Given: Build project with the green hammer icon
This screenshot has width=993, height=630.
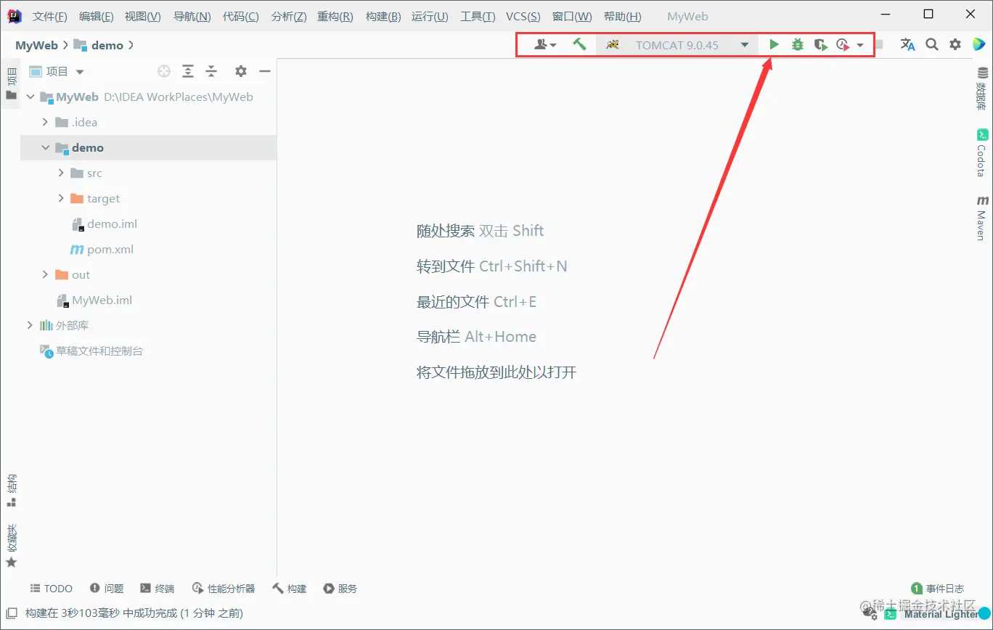Looking at the screenshot, I should pos(579,45).
